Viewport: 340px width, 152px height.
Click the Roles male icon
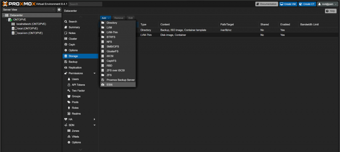tap(69, 108)
